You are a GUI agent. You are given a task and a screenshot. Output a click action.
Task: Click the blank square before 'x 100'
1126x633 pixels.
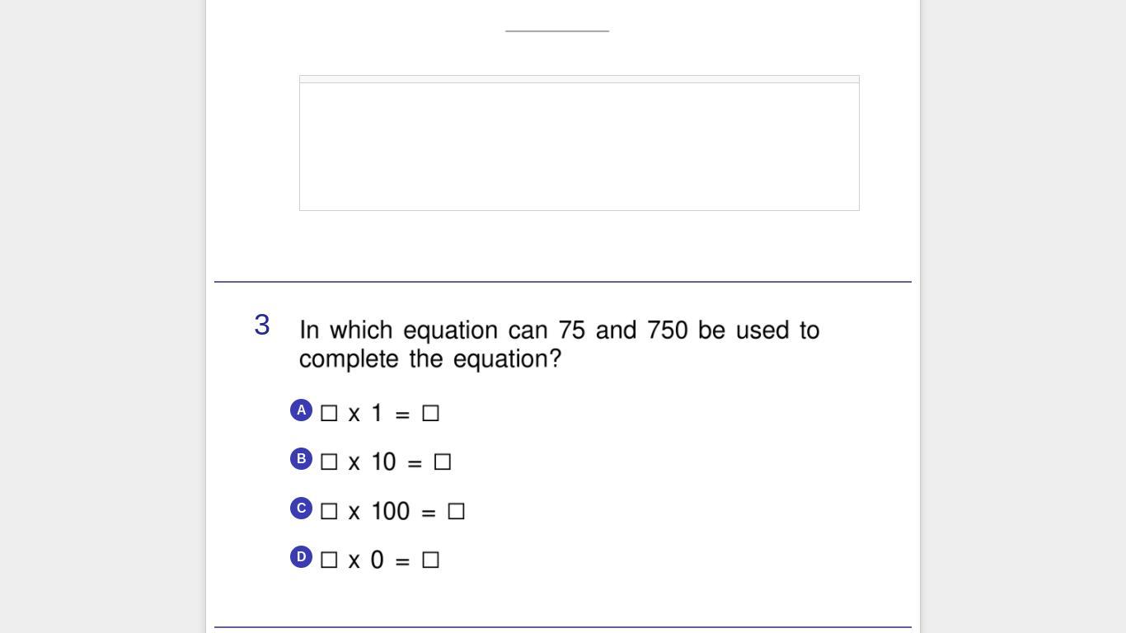329,511
